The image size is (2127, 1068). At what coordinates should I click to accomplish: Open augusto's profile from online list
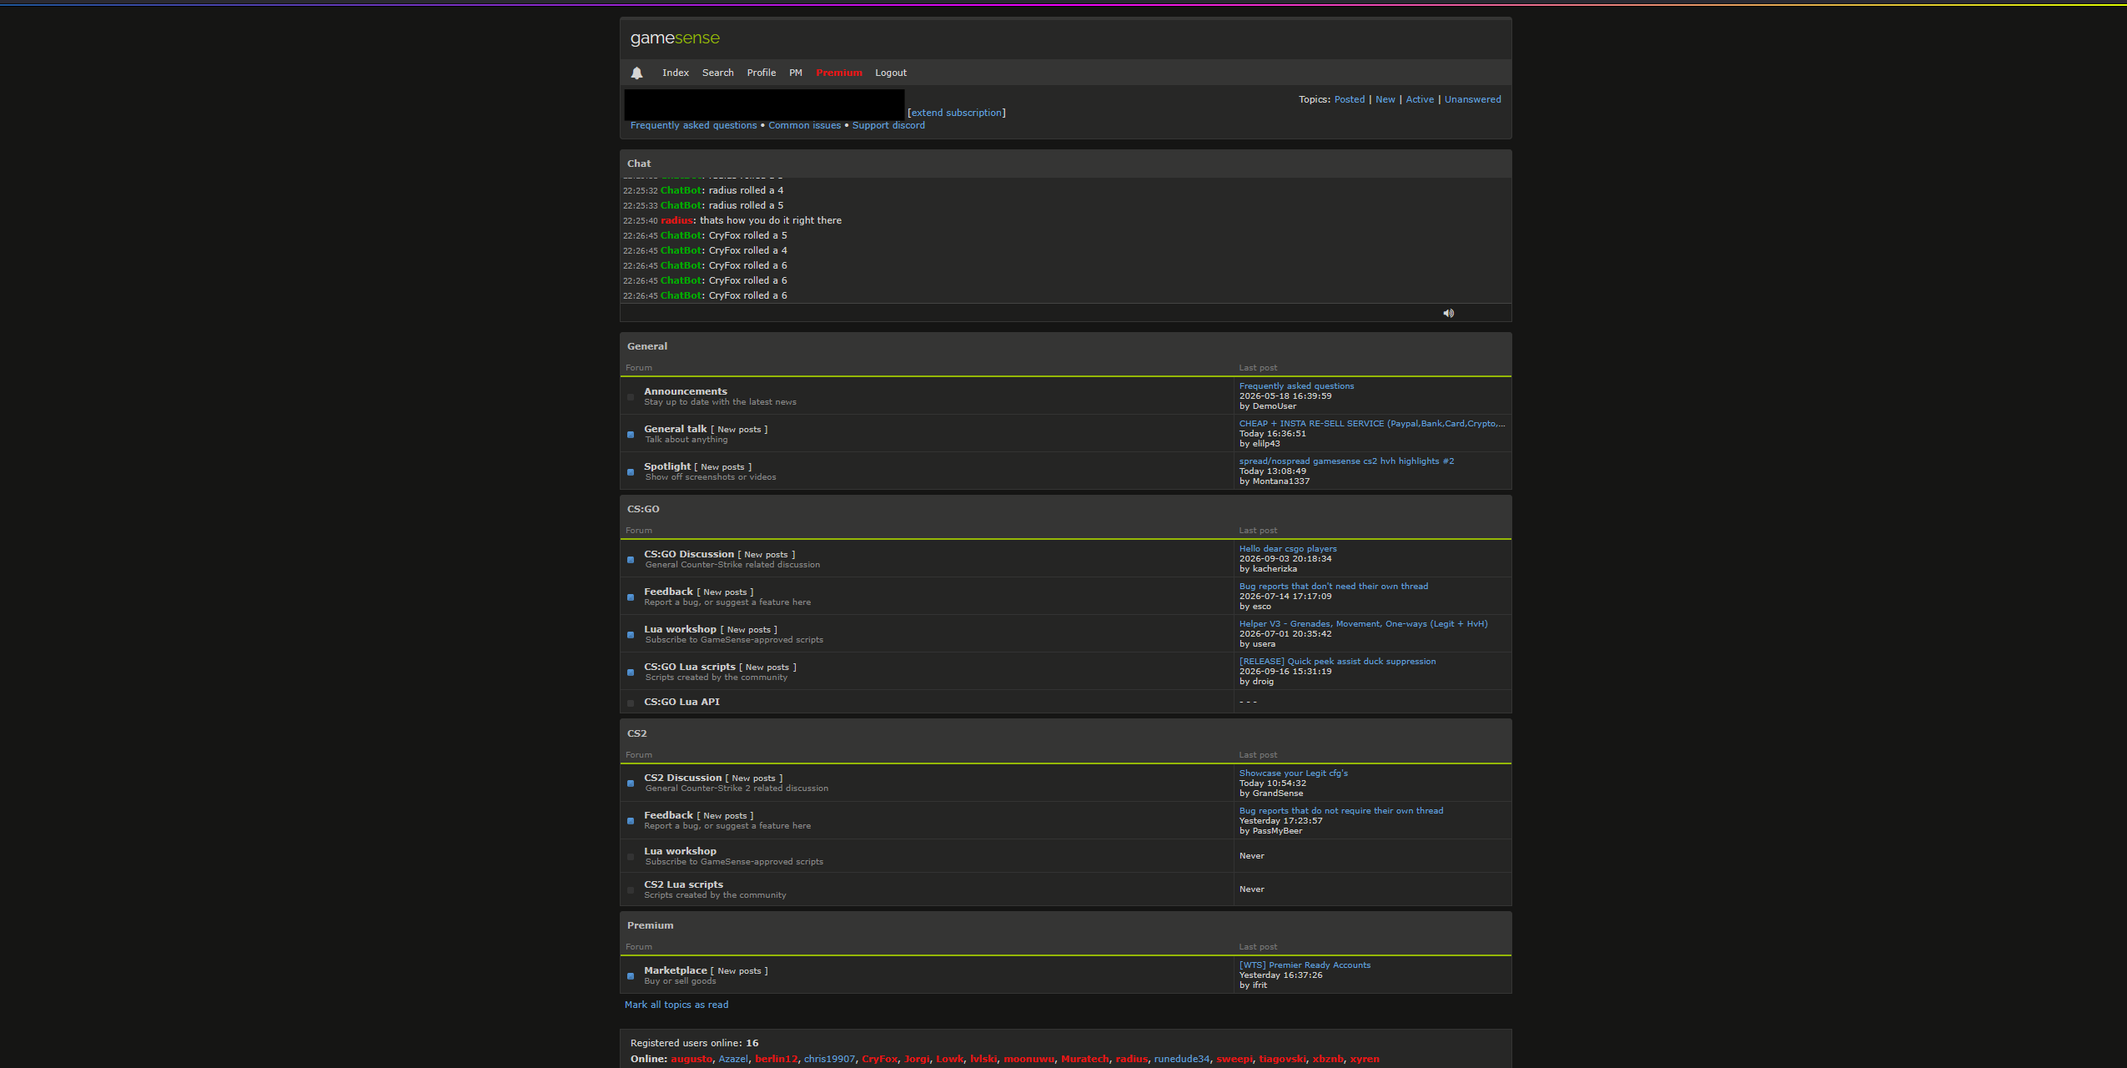691,1059
